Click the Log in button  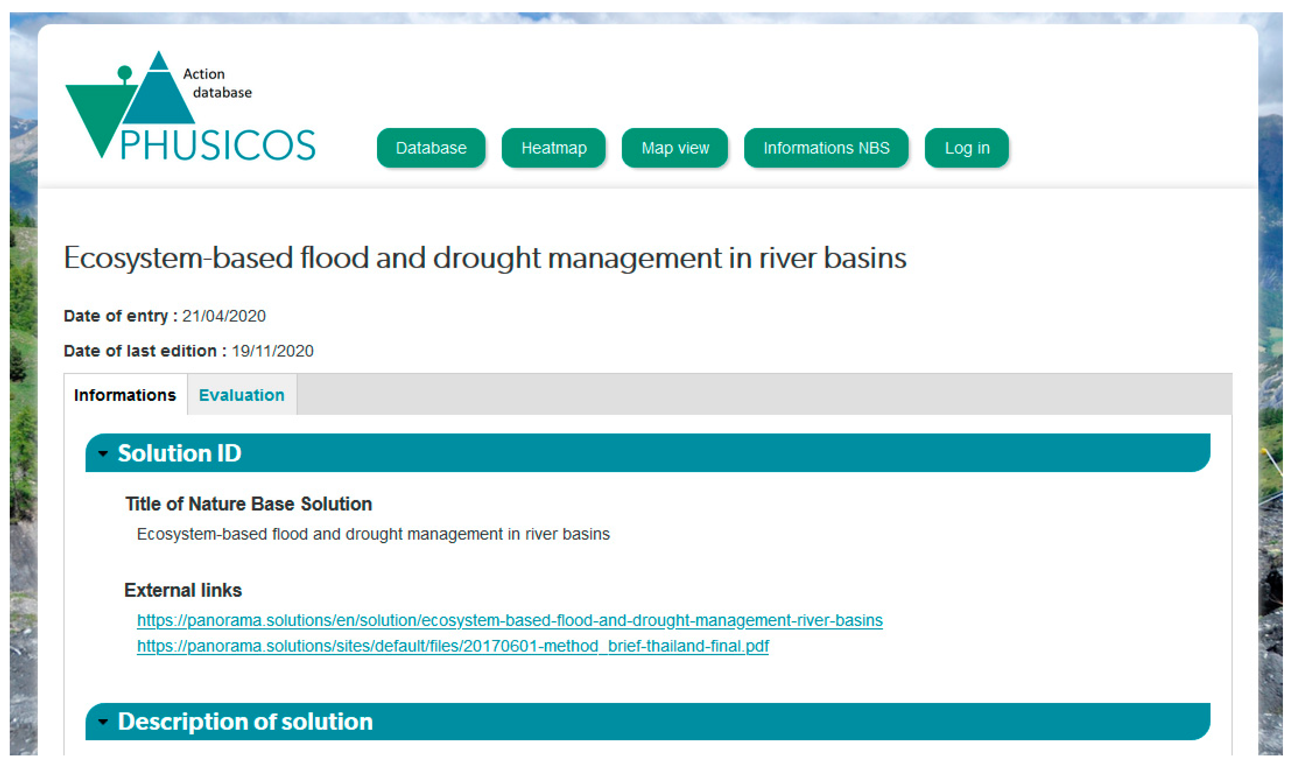point(967,148)
